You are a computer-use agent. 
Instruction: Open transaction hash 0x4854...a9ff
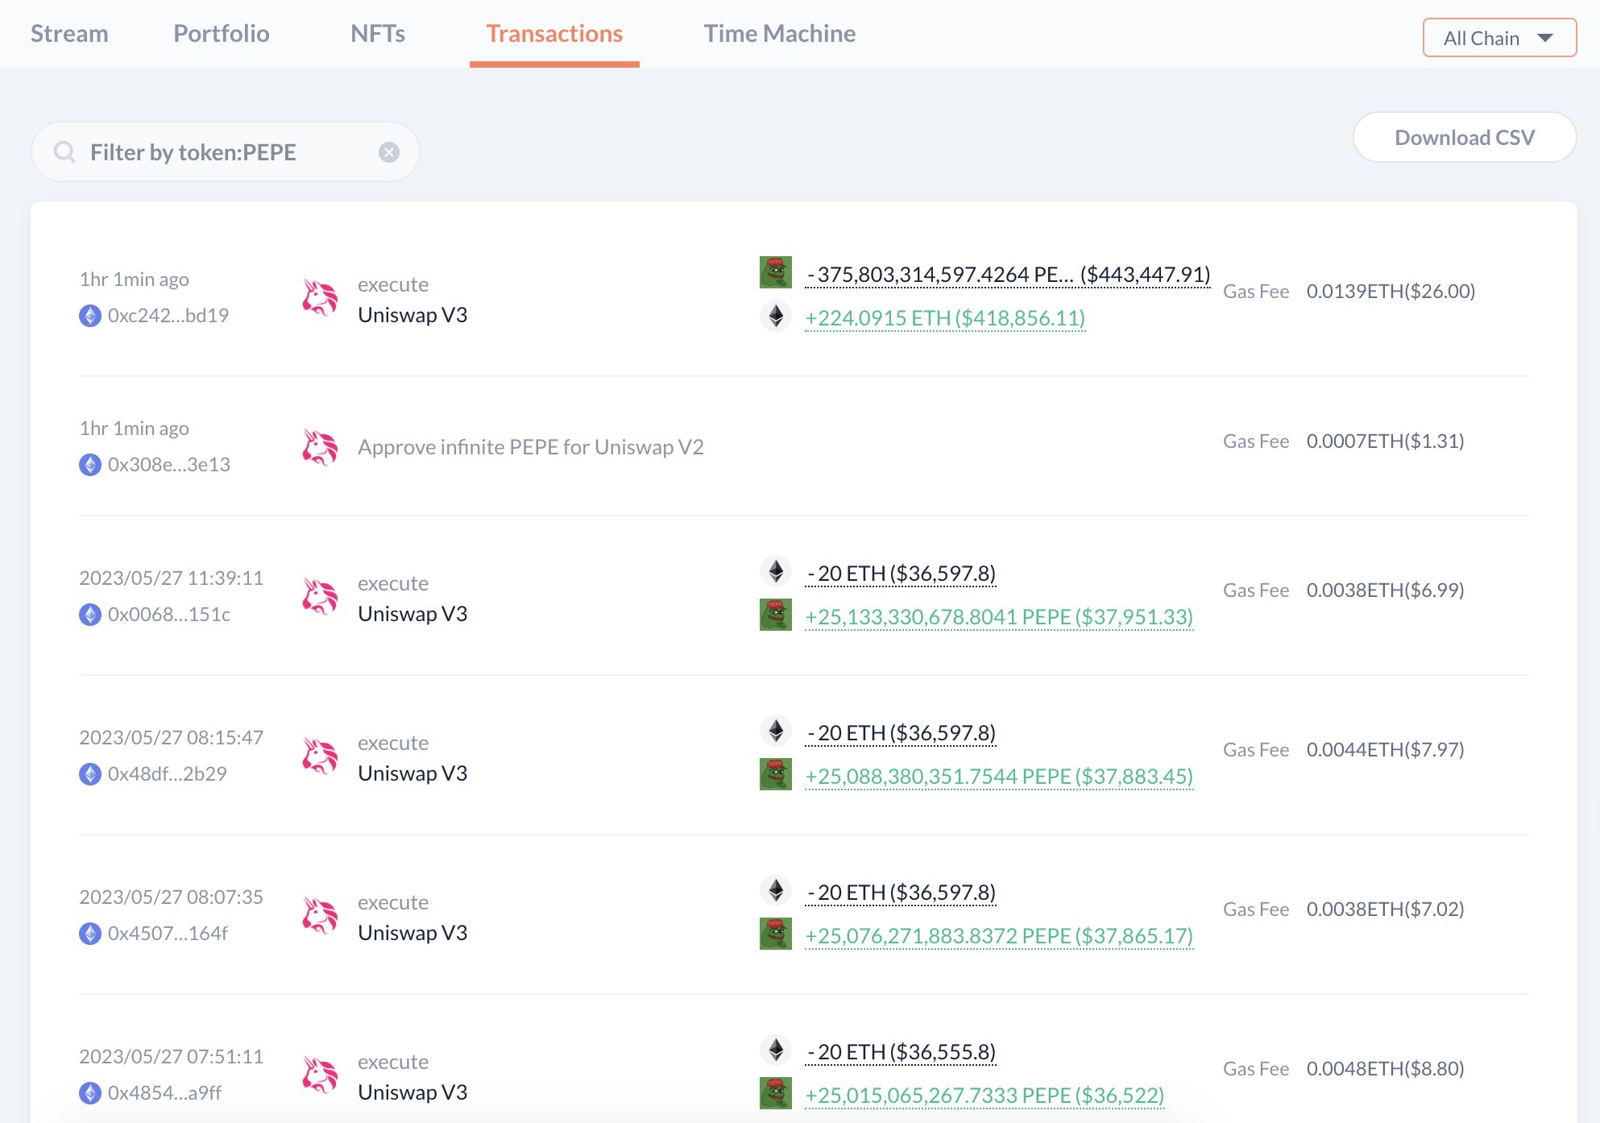(x=164, y=1092)
